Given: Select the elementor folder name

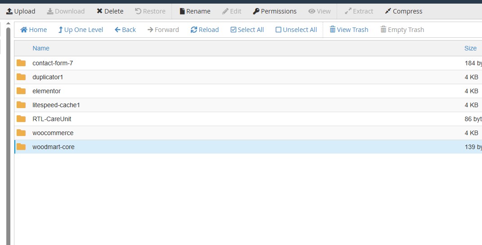Looking at the screenshot, I should [46, 91].
